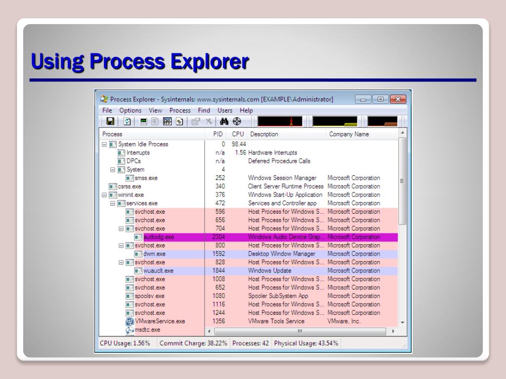
Task: Select the smss.exe process row
Action: 249,178
